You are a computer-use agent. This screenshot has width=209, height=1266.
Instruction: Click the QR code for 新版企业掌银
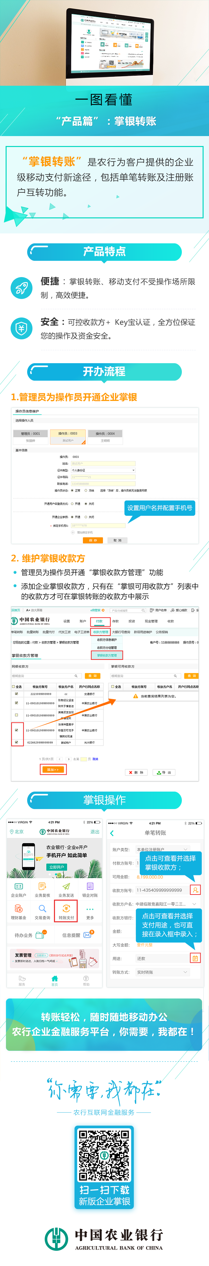tap(104, 1155)
